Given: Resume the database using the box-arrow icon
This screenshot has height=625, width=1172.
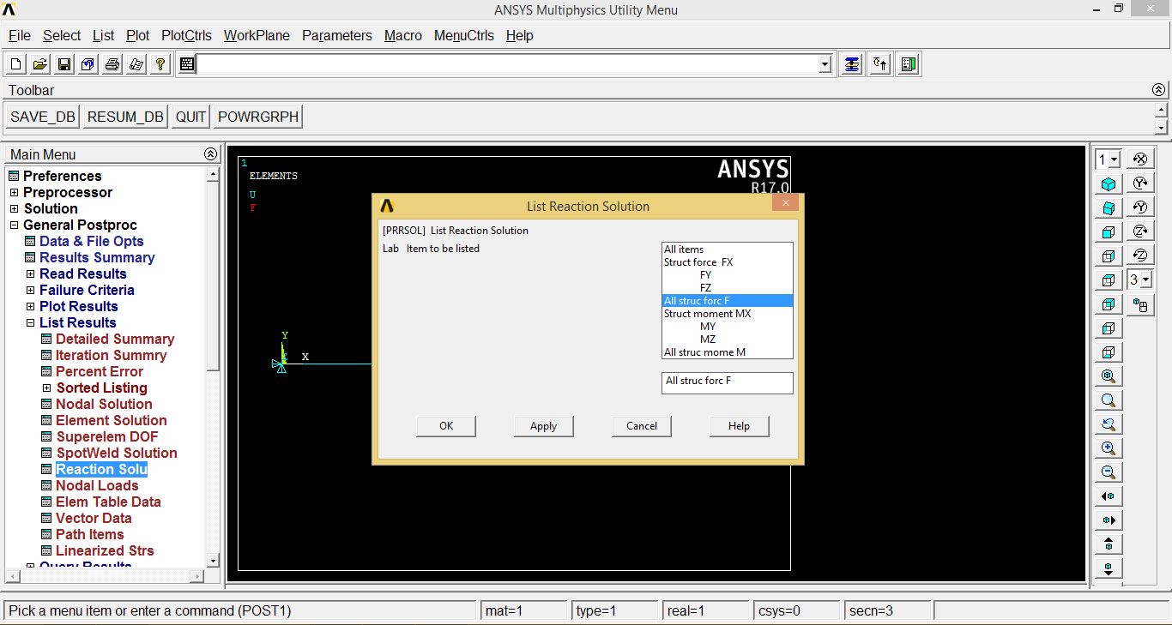Looking at the screenshot, I should click(87, 63).
